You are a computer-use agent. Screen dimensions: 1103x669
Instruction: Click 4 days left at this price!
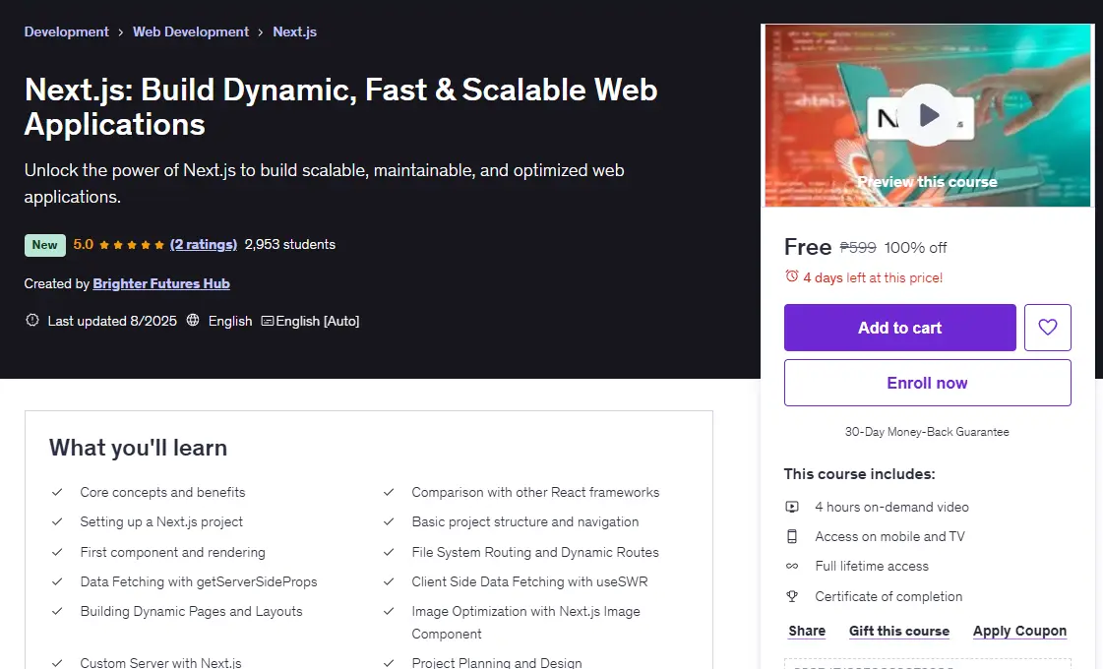coord(873,277)
